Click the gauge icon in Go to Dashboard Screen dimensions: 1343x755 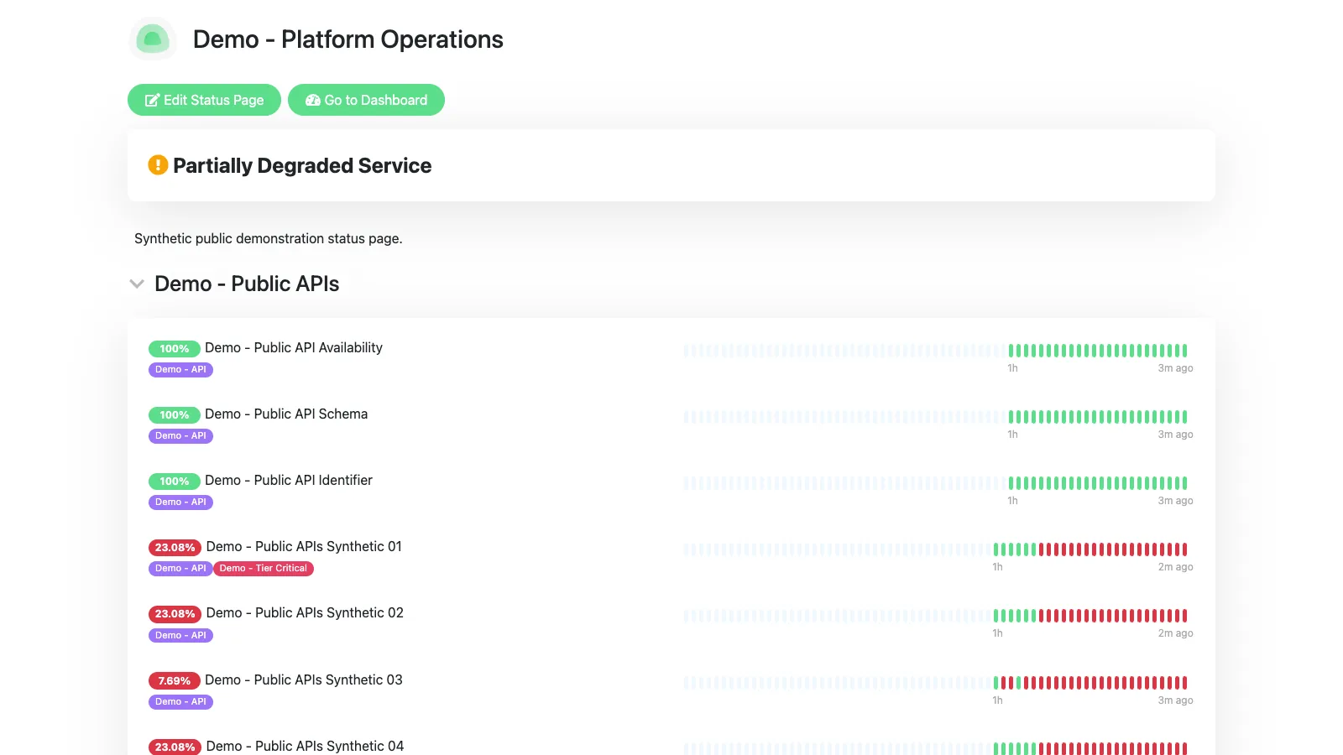313,100
